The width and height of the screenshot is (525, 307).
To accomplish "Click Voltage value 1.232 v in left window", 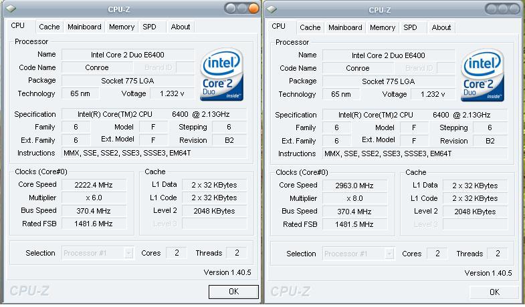I will tap(172, 93).
